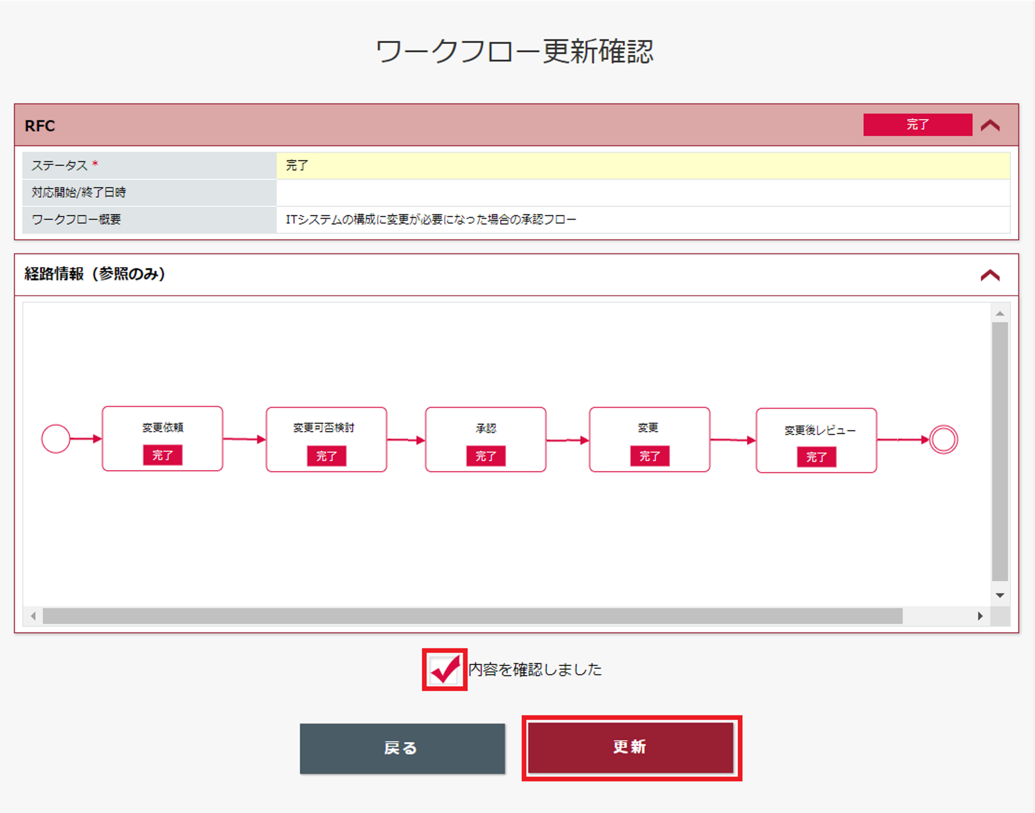1035x813 pixels.
Task: Click the 完了 badge under 変更可否検討
Action: pyautogui.click(x=326, y=456)
